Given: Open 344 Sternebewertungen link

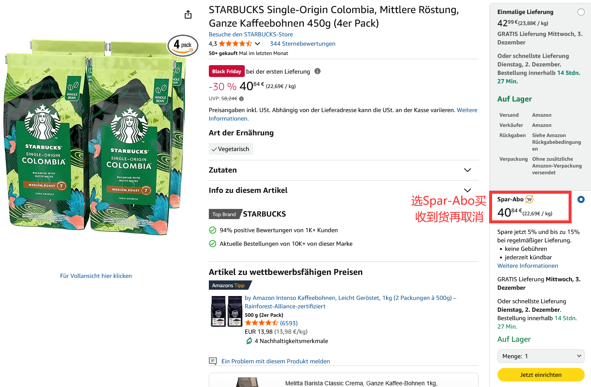Looking at the screenshot, I should (x=303, y=44).
